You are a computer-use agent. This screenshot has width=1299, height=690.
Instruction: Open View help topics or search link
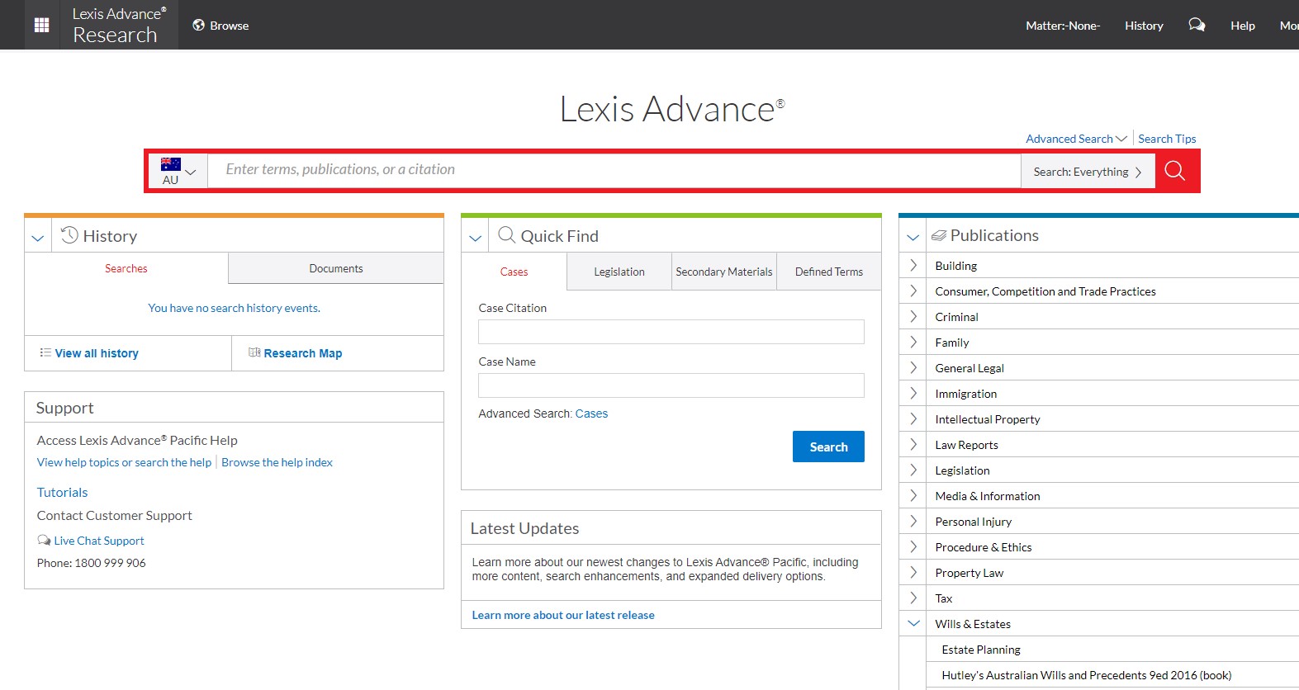[124, 462]
